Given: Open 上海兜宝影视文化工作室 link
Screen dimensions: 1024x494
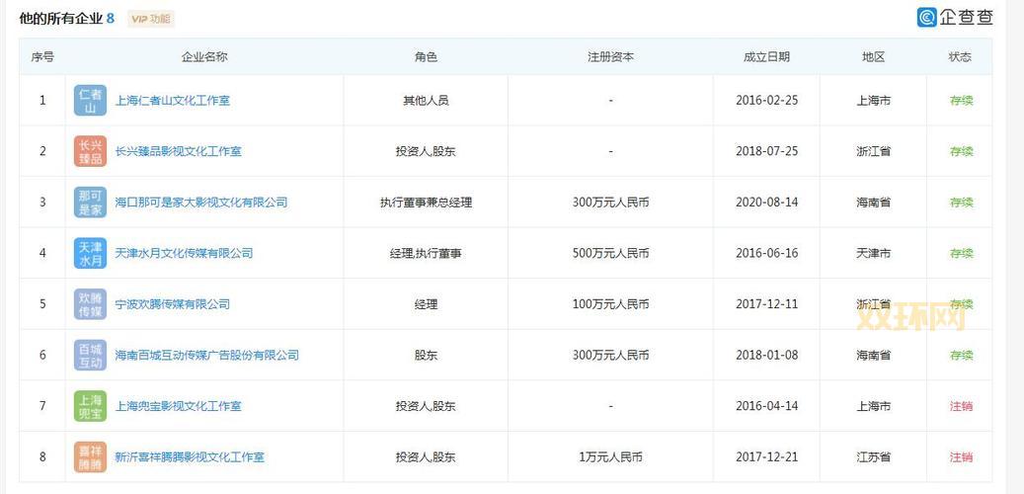Looking at the screenshot, I should 179,406.
